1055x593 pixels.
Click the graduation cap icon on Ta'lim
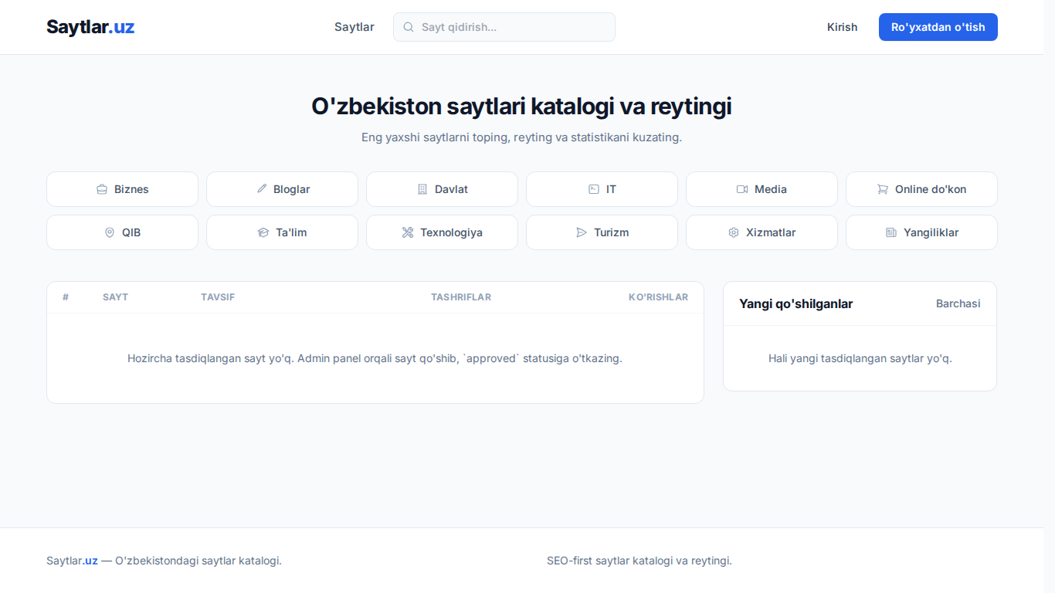(x=263, y=232)
